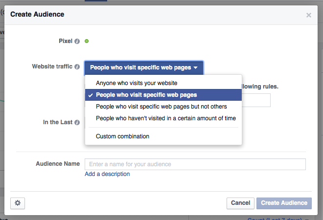Click the info icon beside Pixel
This screenshot has height=220, width=323.
pyautogui.click(x=77, y=42)
